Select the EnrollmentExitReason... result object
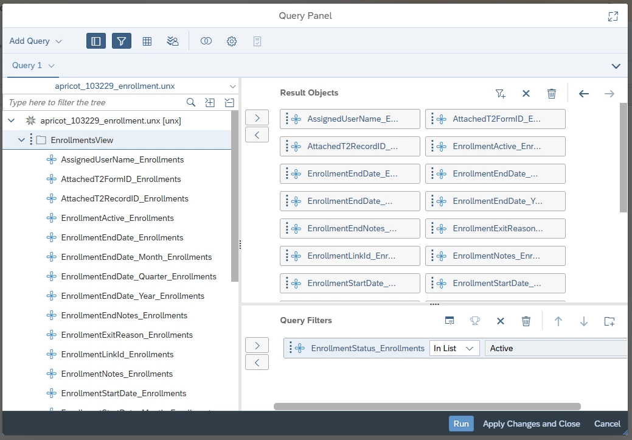Screen dimensions: 632x440 [495, 229]
